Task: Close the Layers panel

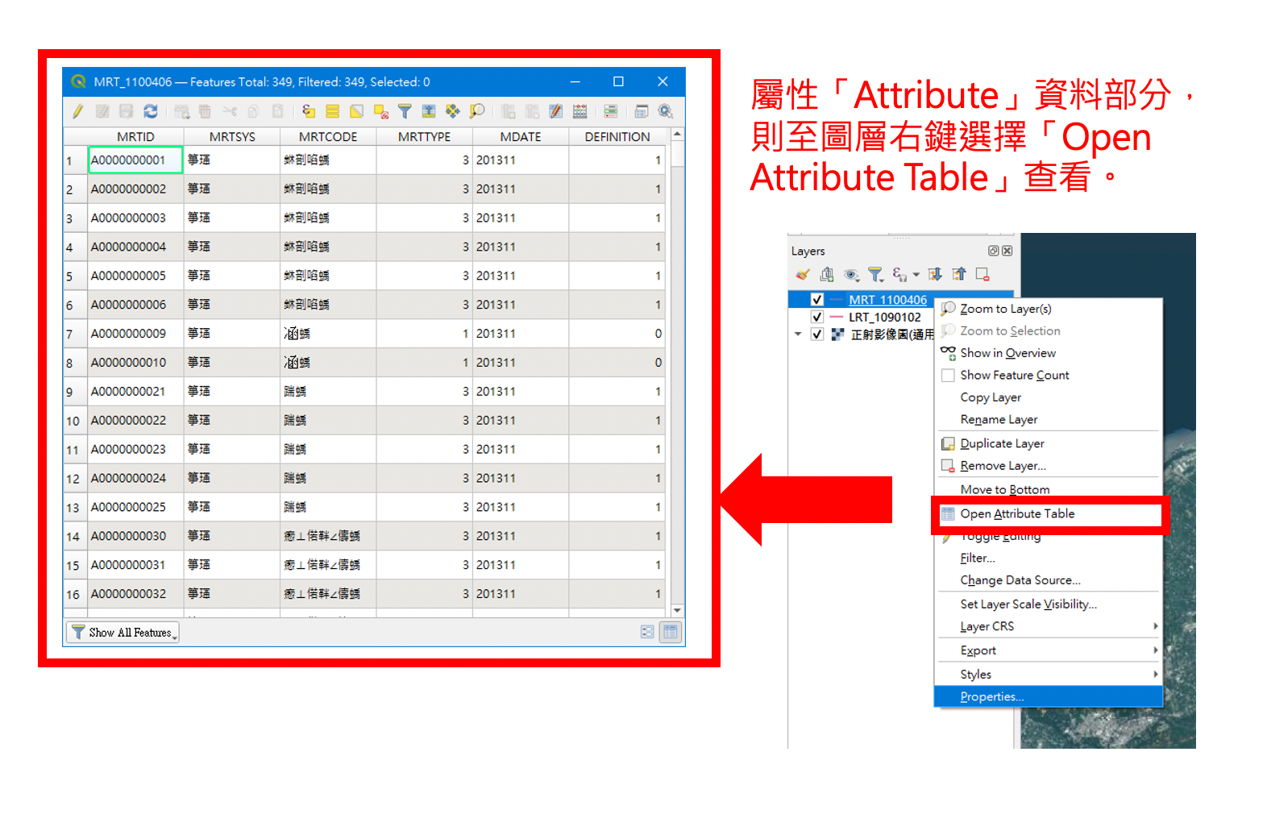Action: [x=1007, y=251]
